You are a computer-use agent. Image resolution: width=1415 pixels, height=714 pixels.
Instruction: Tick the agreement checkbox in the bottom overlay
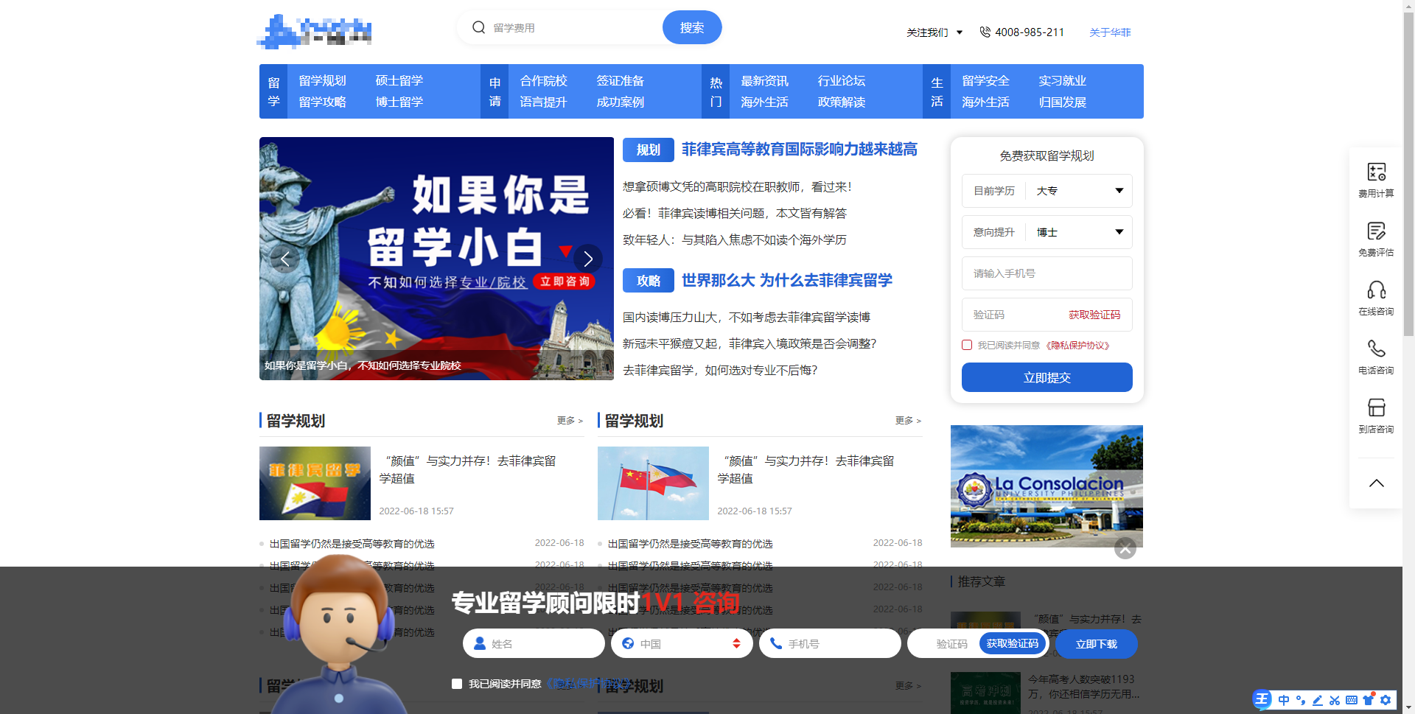tap(457, 684)
